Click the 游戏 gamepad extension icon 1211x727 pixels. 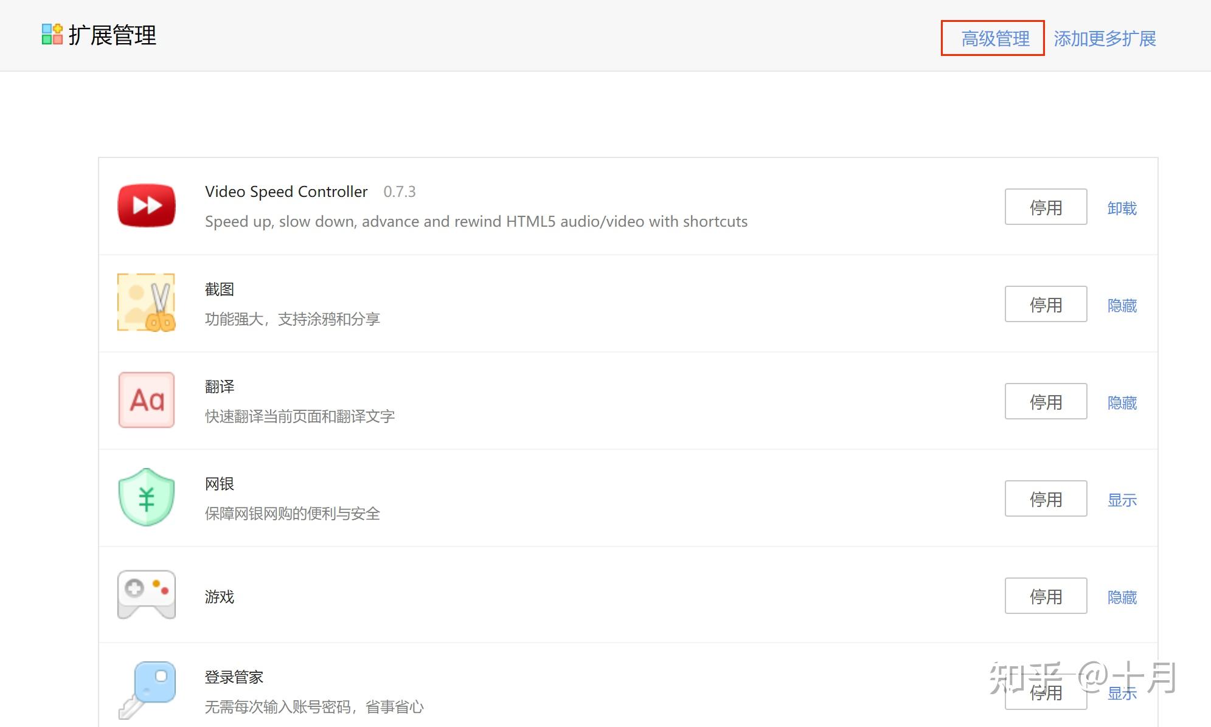coord(146,595)
